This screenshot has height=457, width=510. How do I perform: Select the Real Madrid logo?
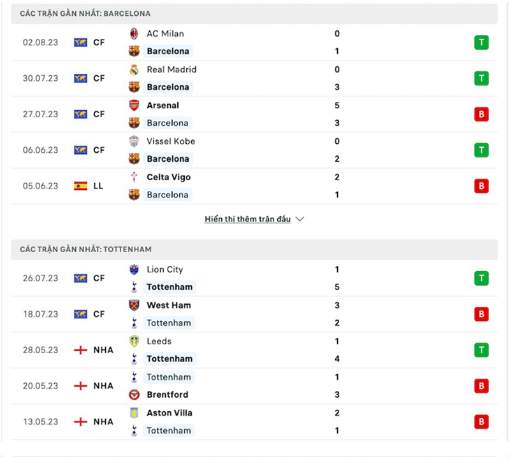pyautogui.click(x=135, y=70)
